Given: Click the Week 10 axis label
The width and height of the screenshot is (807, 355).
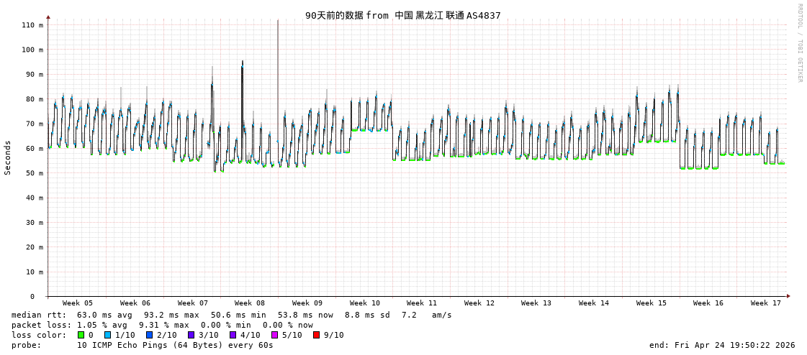Looking at the screenshot, I should point(365,303).
